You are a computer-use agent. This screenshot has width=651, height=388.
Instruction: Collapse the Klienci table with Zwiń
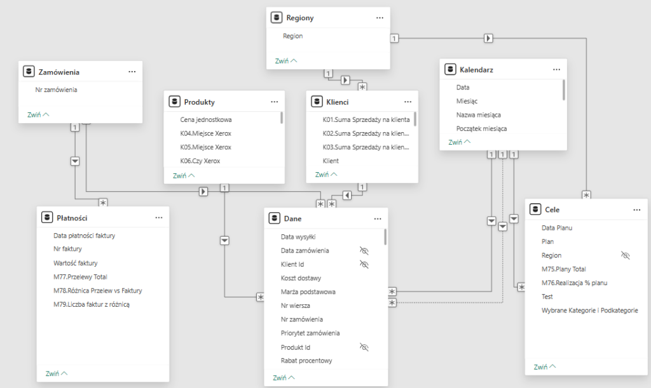(x=326, y=175)
